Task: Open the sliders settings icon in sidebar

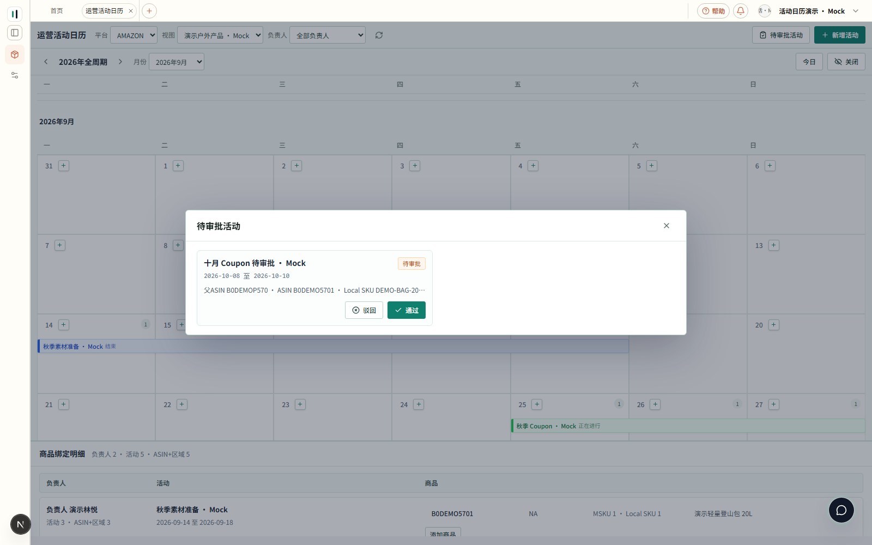Action: click(15, 75)
